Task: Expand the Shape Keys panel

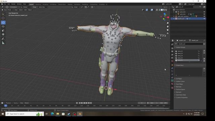Action: pyautogui.click(x=180, y=65)
